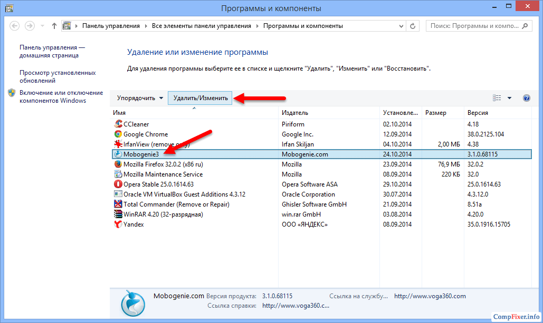Click the IrfanView red icon

pos(118,144)
